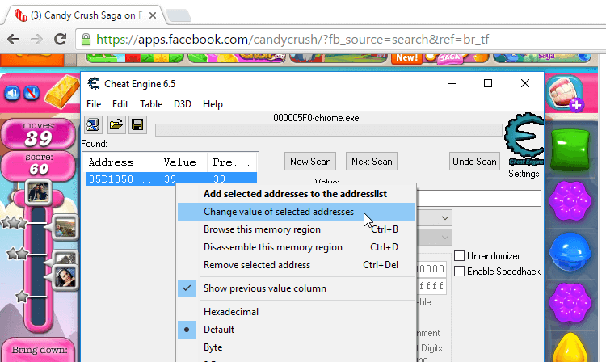Select Default display type
Screen dimensions: 606x362
click(296, 330)
